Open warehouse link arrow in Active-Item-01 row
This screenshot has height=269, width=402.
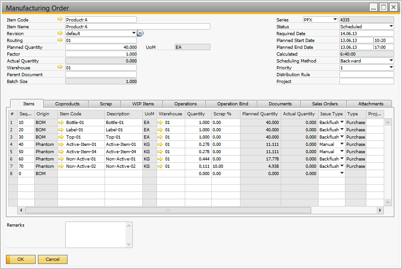click(160, 144)
